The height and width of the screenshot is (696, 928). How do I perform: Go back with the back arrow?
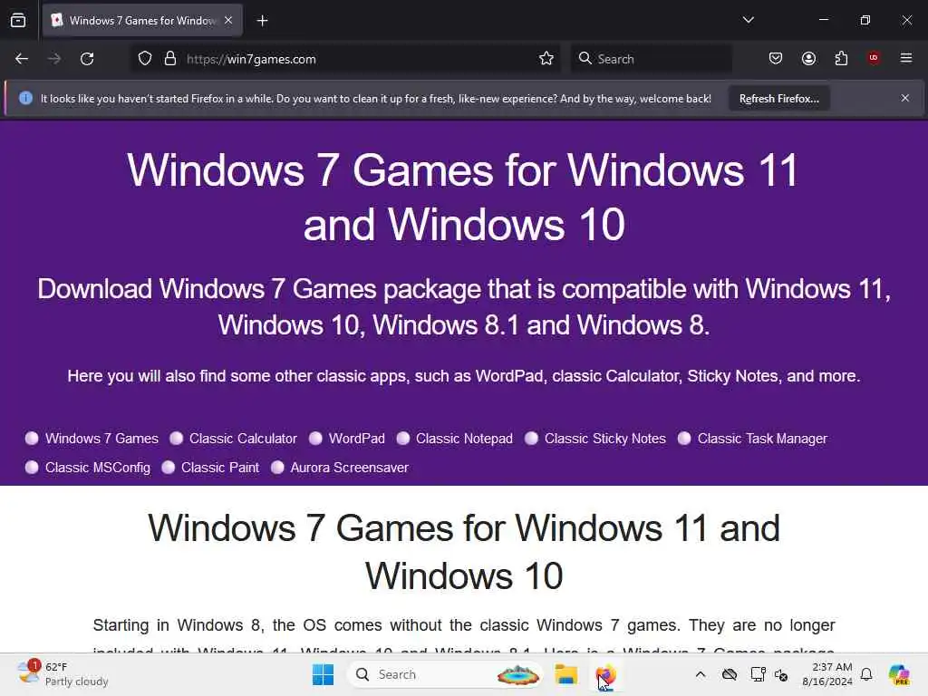(x=22, y=59)
